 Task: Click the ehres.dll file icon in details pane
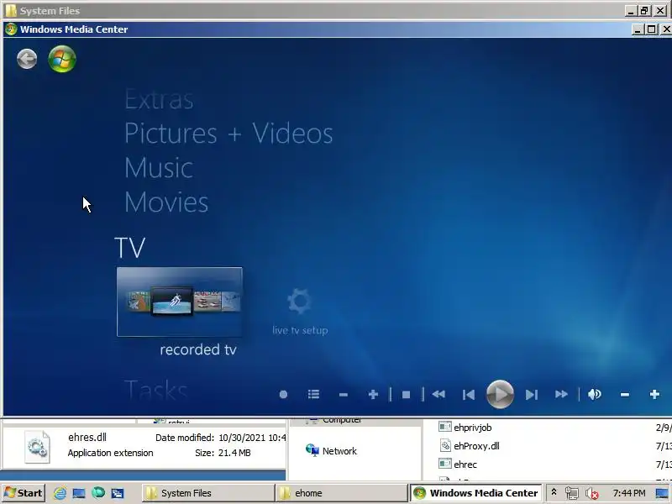click(x=37, y=447)
